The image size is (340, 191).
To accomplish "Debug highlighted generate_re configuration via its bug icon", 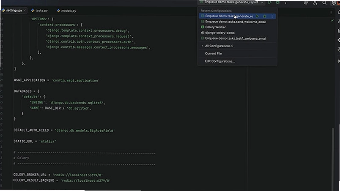I will pyautogui.click(x=265, y=16).
